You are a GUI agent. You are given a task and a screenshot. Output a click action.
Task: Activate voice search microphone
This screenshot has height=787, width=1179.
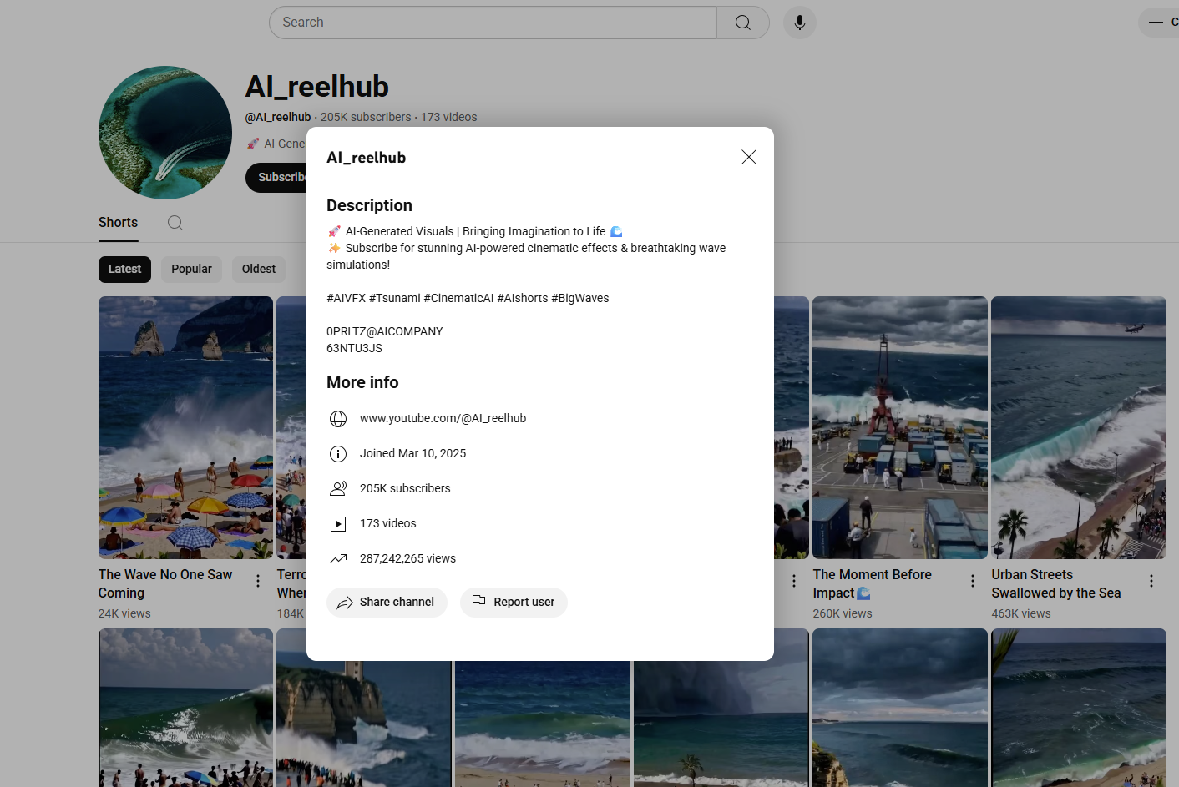click(x=799, y=23)
